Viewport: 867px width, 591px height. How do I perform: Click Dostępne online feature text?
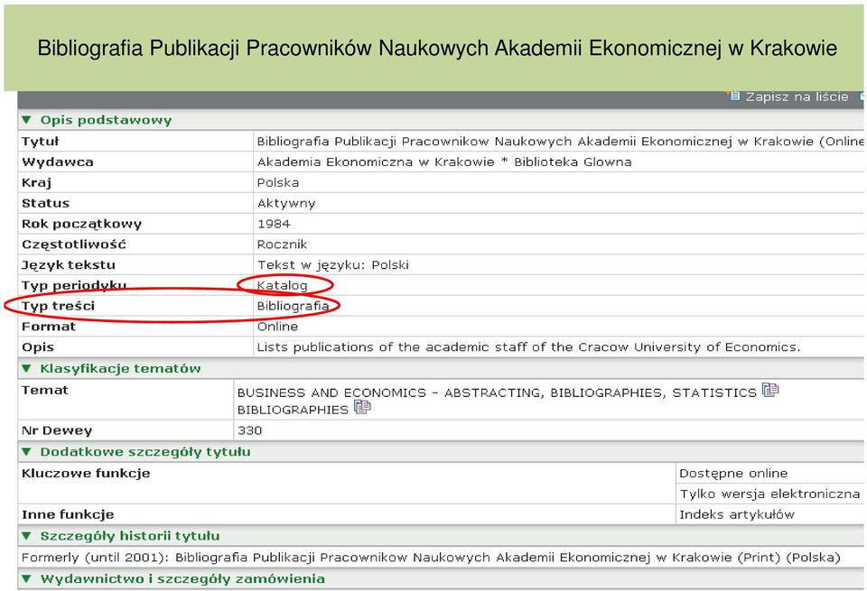click(733, 474)
